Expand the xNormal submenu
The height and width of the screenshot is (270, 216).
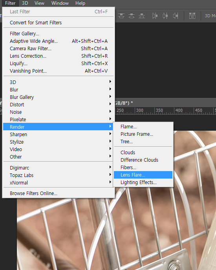click(x=59, y=183)
